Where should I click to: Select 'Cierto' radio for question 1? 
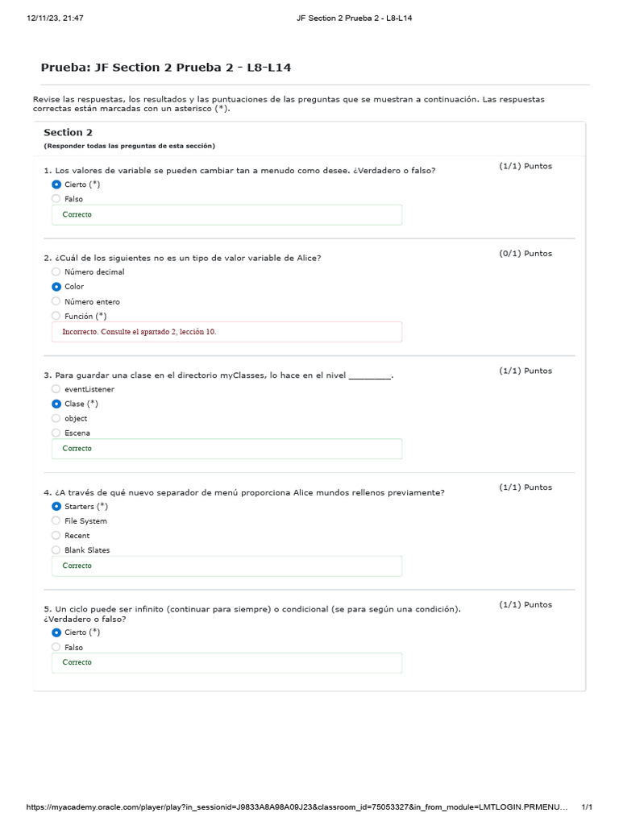tap(56, 184)
